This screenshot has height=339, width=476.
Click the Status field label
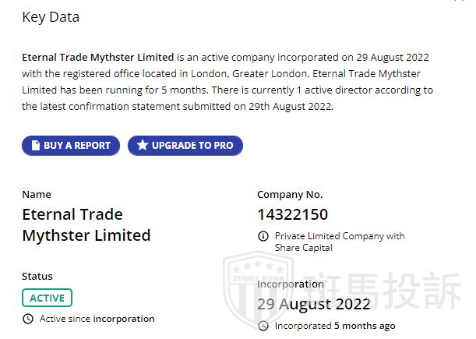[x=37, y=276]
